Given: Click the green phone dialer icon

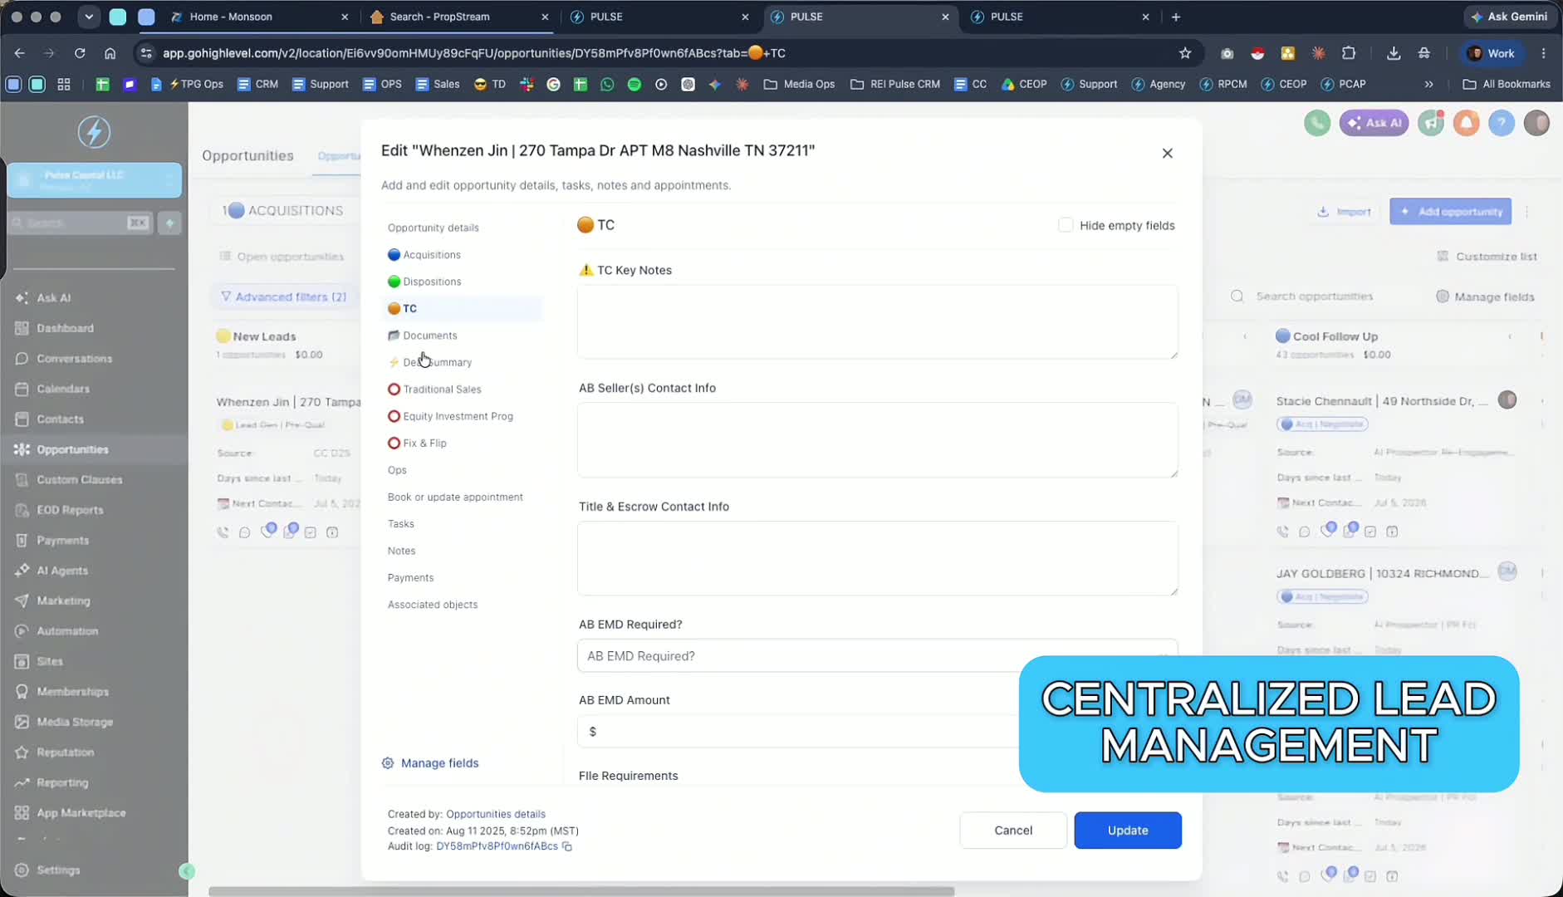Looking at the screenshot, I should 1316,123.
